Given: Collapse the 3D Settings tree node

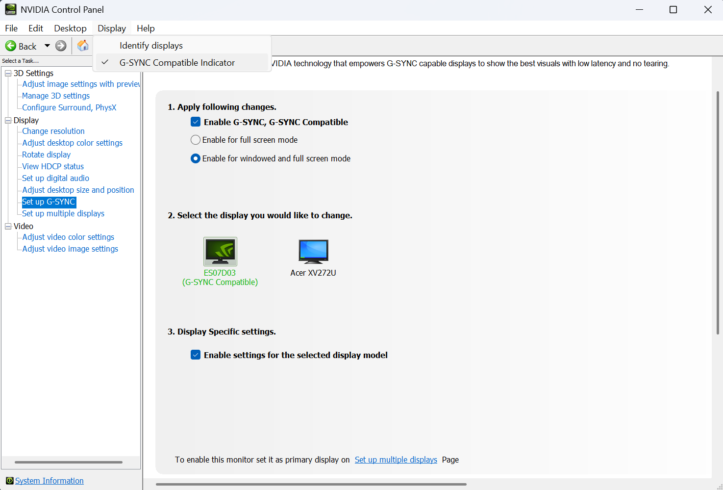Looking at the screenshot, I should (x=8, y=73).
